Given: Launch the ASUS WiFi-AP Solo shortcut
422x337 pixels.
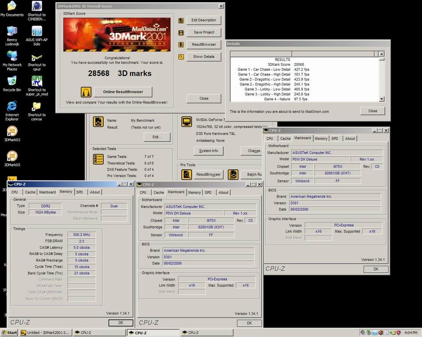Looking at the screenshot, I should click(36, 36).
